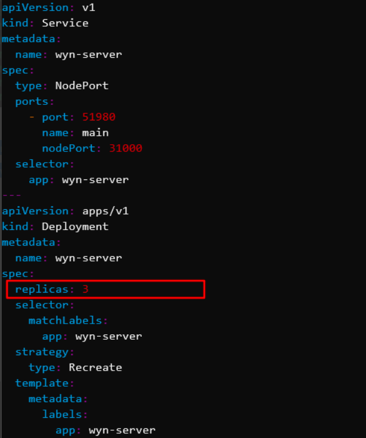Click the NodePort type value
366x438 pixels.
[82, 86]
